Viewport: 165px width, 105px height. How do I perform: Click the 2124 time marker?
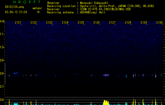click(65, 23)
